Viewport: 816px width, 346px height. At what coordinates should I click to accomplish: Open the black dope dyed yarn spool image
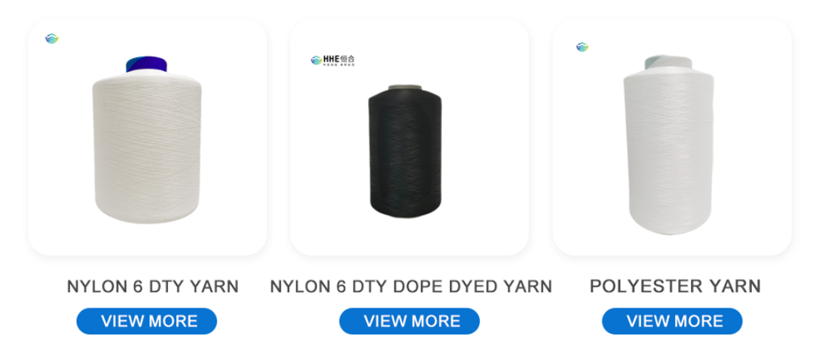[x=409, y=137]
